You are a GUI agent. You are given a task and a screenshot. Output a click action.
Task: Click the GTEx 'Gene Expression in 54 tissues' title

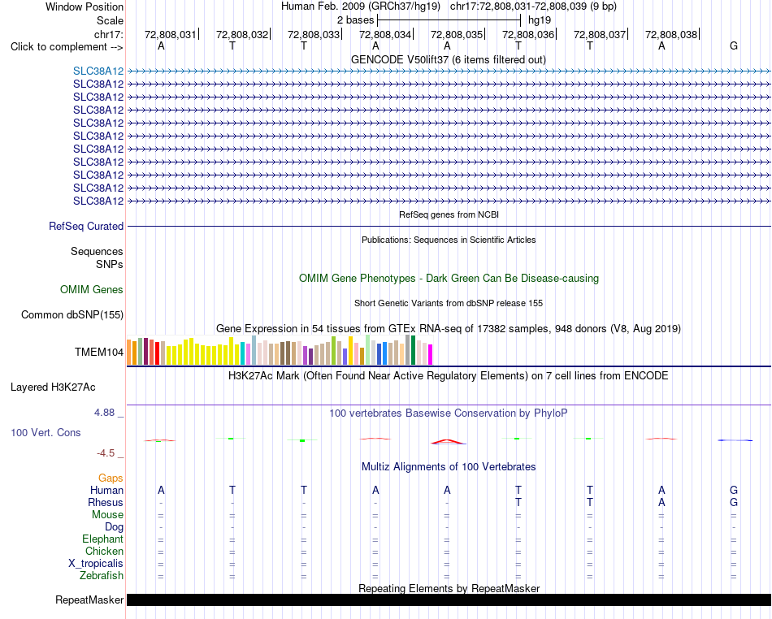click(x=449, y=329)
